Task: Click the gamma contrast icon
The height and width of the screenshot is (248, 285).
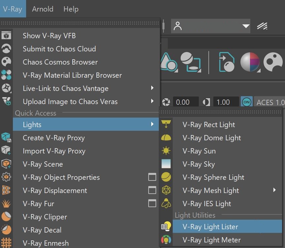Action: (206, 102)
